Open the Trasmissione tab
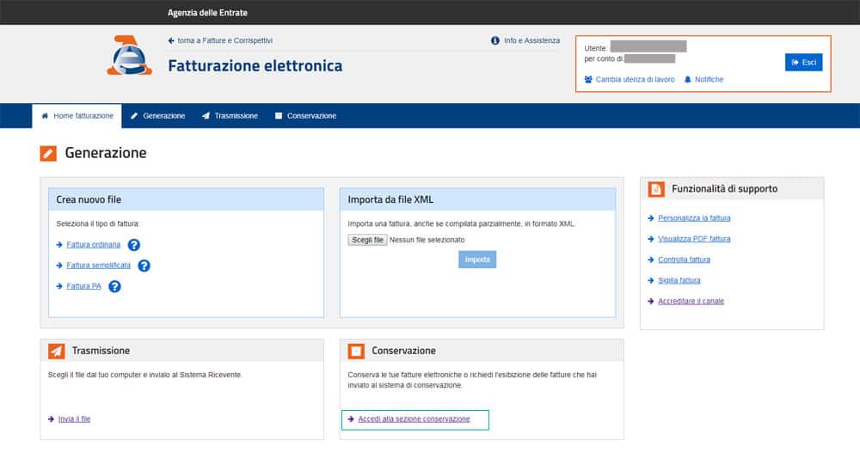 click(x=230, y=116)
